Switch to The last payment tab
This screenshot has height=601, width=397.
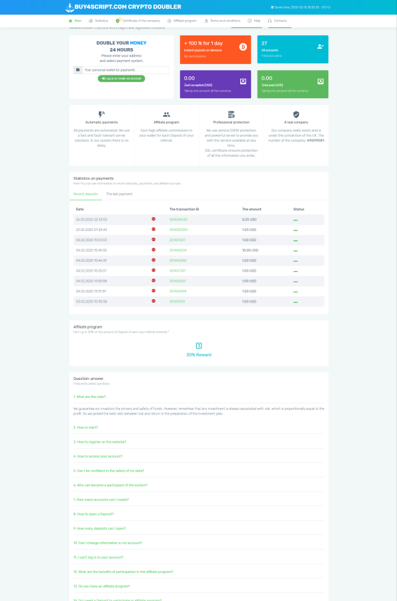click(119, 194)
